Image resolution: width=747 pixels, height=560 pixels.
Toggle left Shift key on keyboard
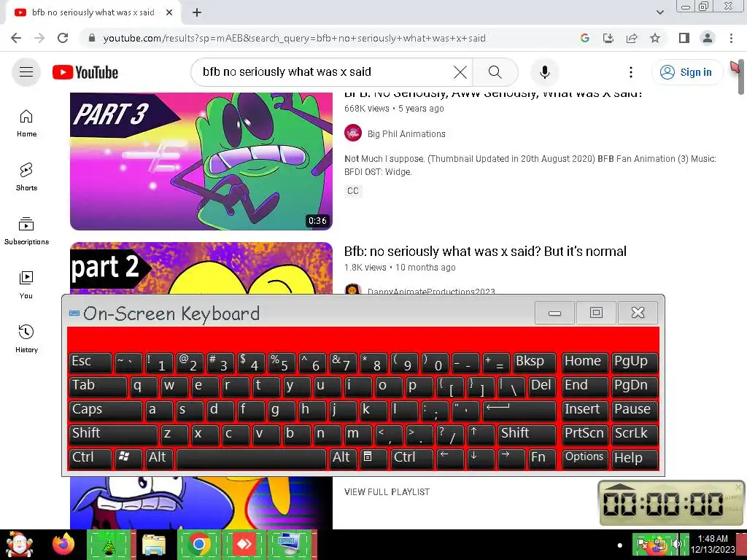coord(113,434)
